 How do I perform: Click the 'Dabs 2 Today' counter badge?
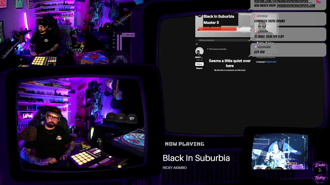click(320, 172)
